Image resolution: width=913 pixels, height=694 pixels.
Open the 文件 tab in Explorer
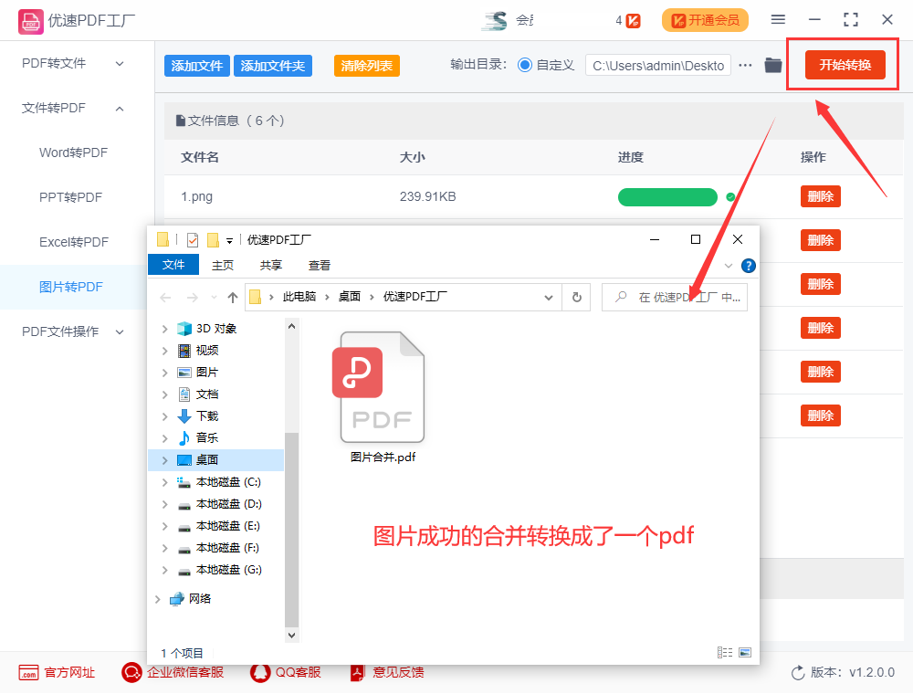click(173, 265)
